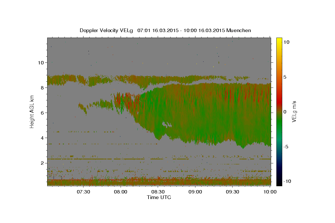Image resolution: width=335 pixels, height=223 pixels.
Task: Click the height axis label 6
Action: (x=42, y=113)
